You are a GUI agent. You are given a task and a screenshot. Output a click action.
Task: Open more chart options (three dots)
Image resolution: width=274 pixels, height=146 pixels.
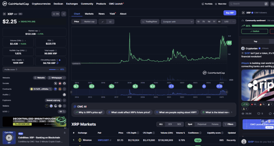233,22
